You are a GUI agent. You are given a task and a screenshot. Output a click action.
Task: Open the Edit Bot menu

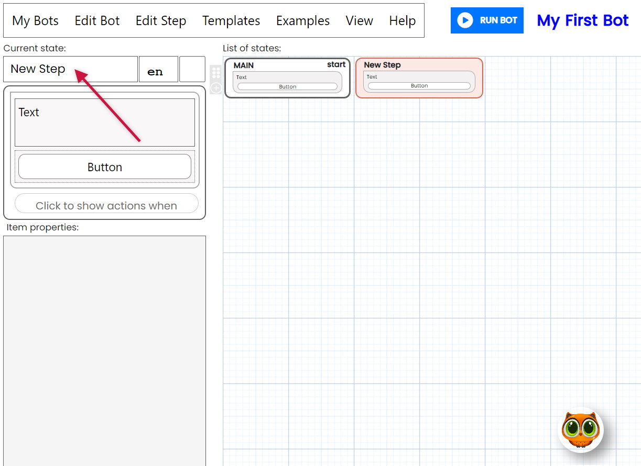97,21
